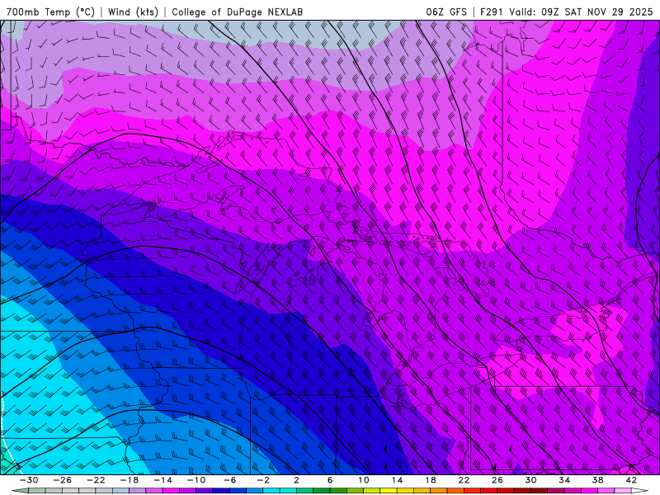Select the 42 value on the color scale
Viewport: 660px width, 495px height.
tap(631, 480)
